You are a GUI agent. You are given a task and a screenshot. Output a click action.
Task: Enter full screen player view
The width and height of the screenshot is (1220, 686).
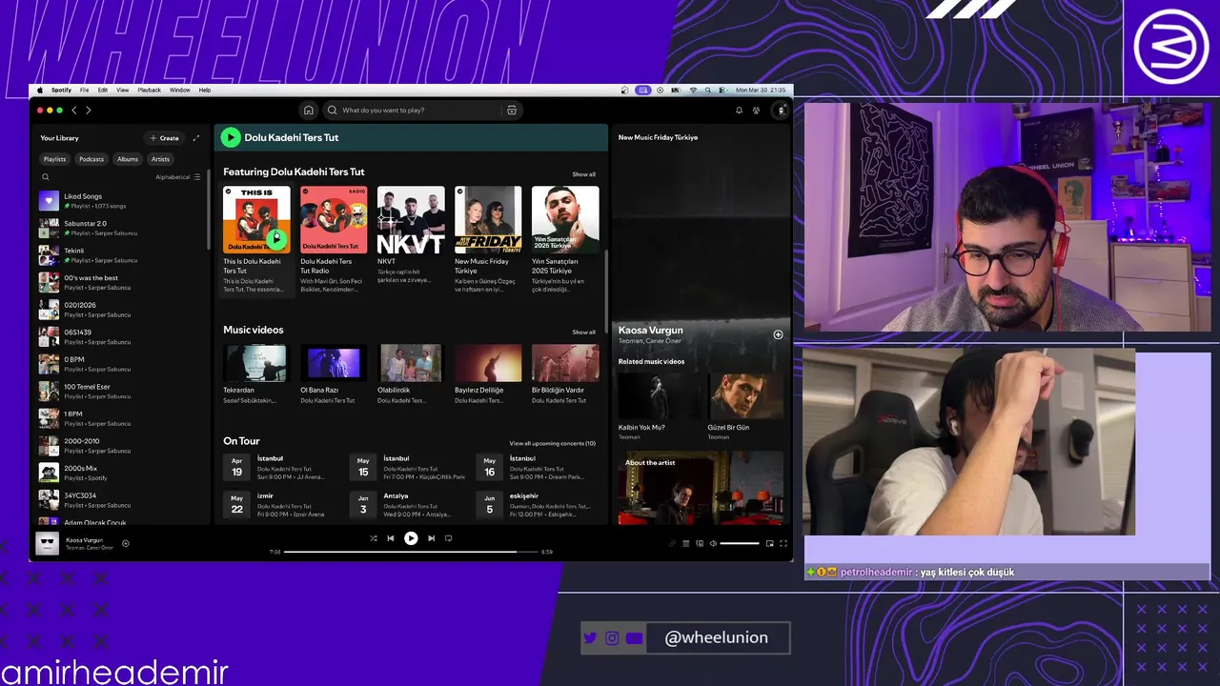(783, 543)
